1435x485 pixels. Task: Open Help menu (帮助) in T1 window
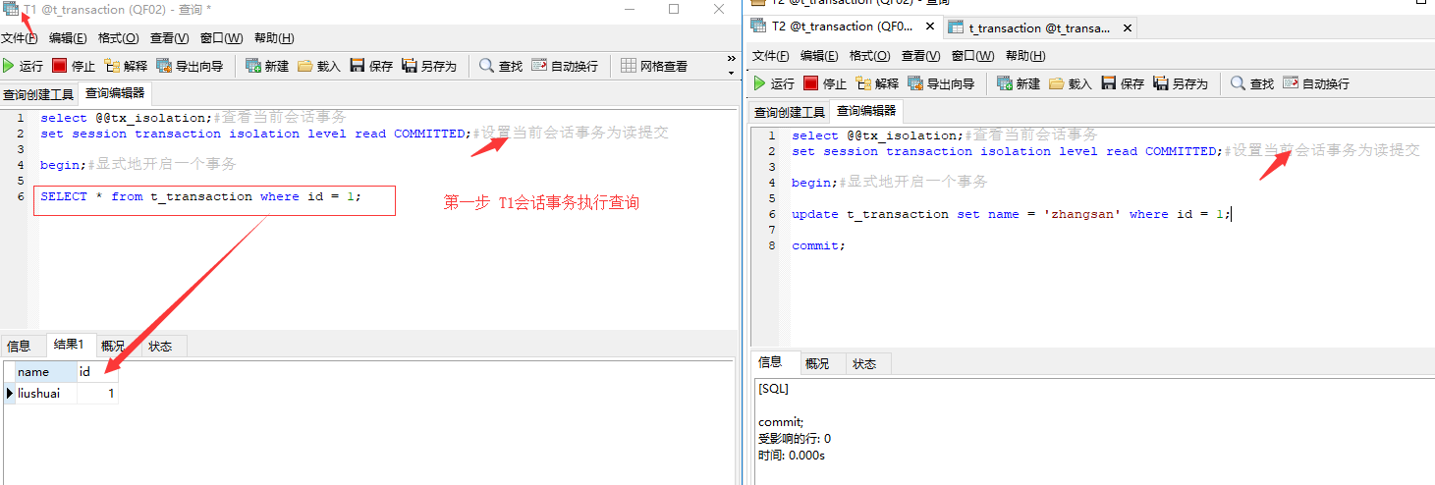(274, 38)
